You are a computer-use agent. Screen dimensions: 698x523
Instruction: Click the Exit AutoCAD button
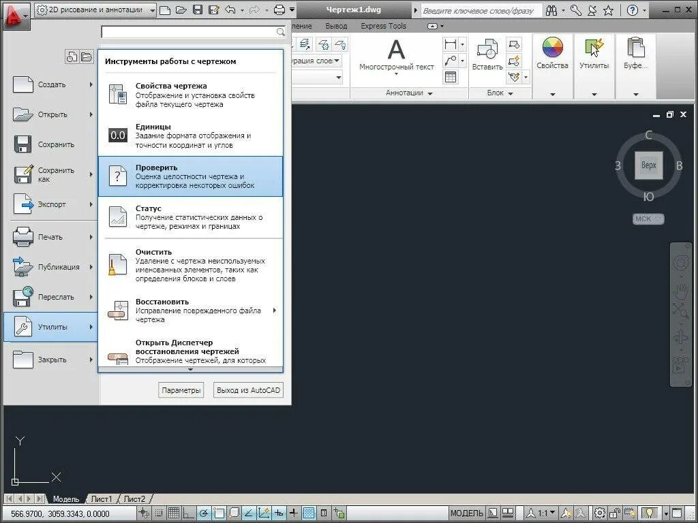(x=248, y=390)
